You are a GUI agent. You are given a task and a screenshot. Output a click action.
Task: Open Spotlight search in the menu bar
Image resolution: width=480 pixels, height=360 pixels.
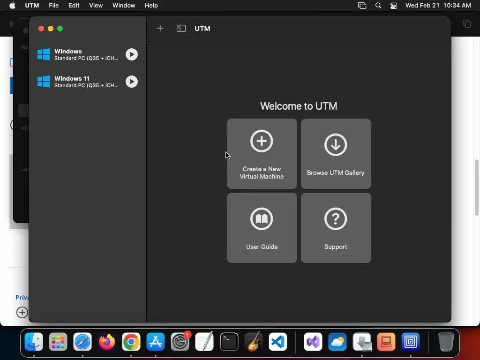pos(378,6)
